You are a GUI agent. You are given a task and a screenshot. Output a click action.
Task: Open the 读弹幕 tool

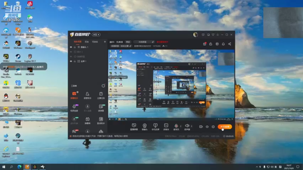101,108
